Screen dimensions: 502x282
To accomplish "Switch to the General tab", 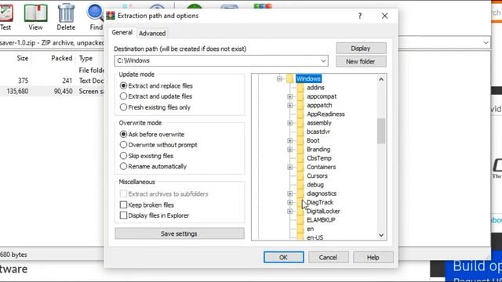I will click(x=122, y=33).
